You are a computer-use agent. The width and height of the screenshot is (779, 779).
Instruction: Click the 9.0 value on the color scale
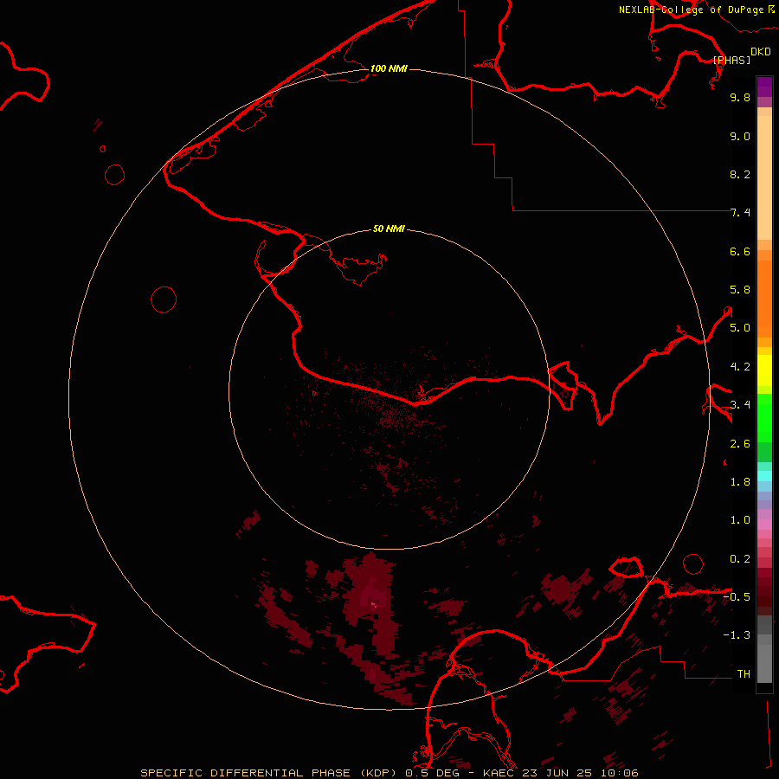point(740,136)
